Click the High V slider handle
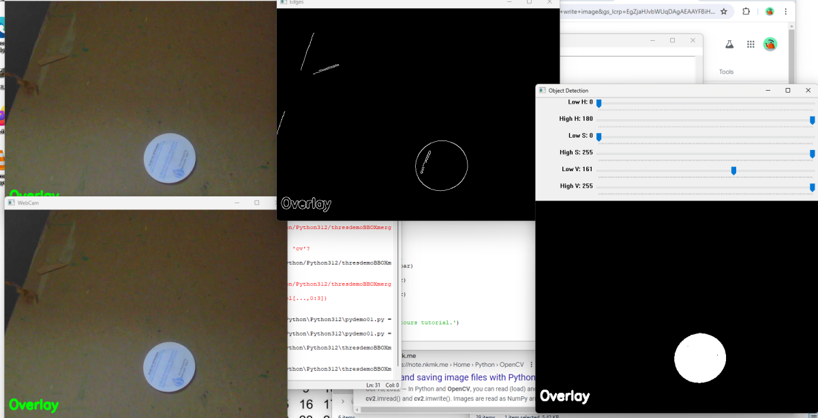Image resolution: width=818 pixels, height=418 pixels. [x=813, y=187]
